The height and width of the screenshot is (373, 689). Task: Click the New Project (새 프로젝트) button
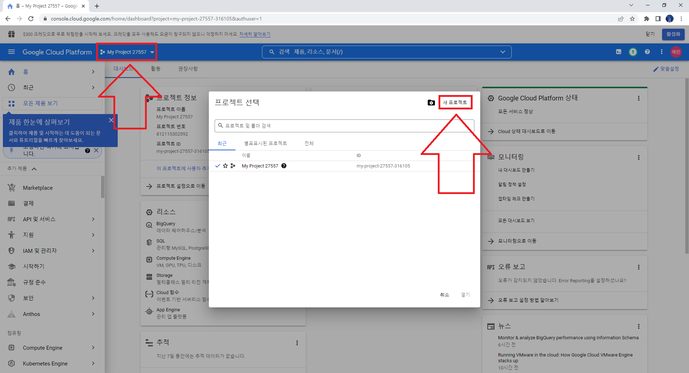455,103
